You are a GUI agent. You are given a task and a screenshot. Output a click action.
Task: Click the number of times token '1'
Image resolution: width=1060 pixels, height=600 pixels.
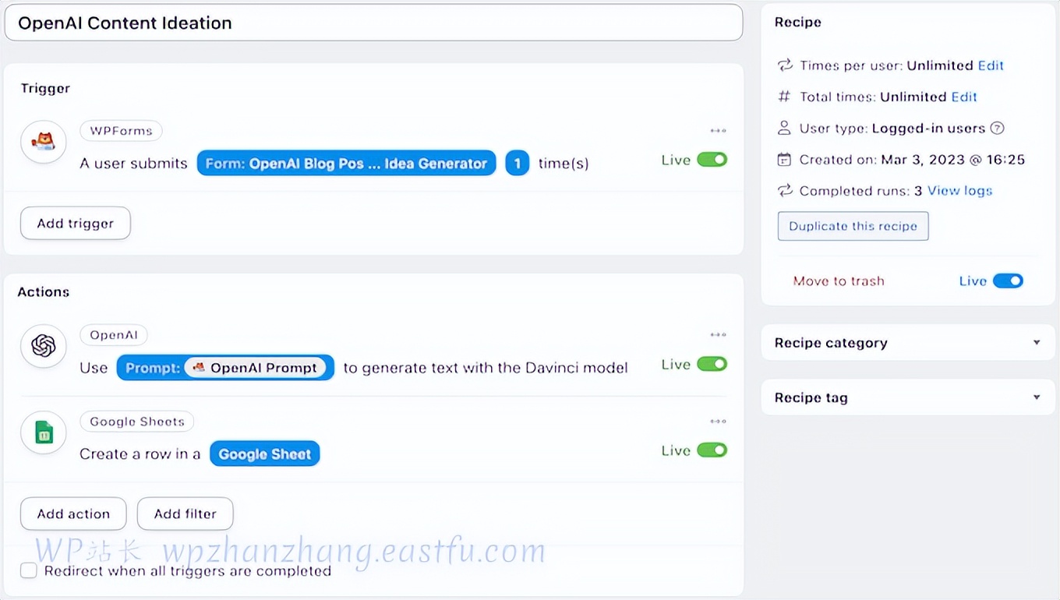click(x=518, y=164)
